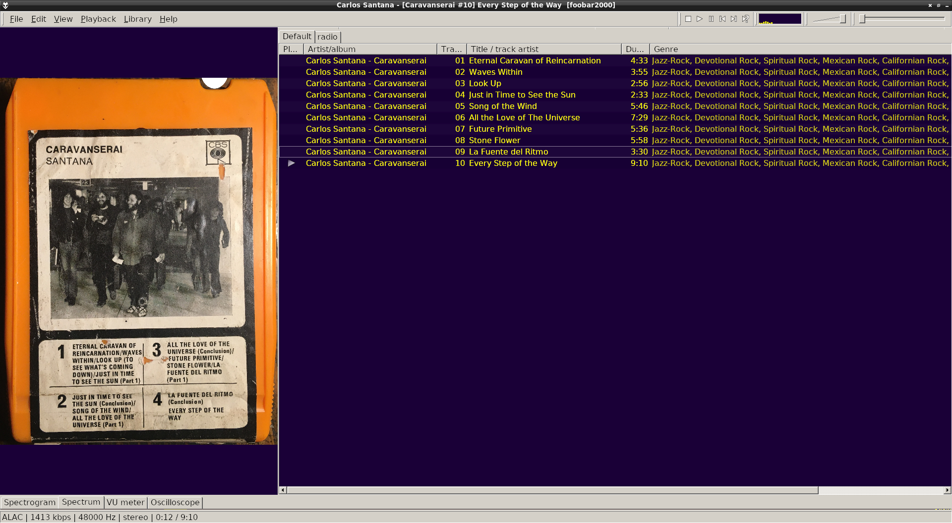Select track 04 Just in Time to See the Sun
This screenshot has width=952, height=523.
tap(615, 95)
